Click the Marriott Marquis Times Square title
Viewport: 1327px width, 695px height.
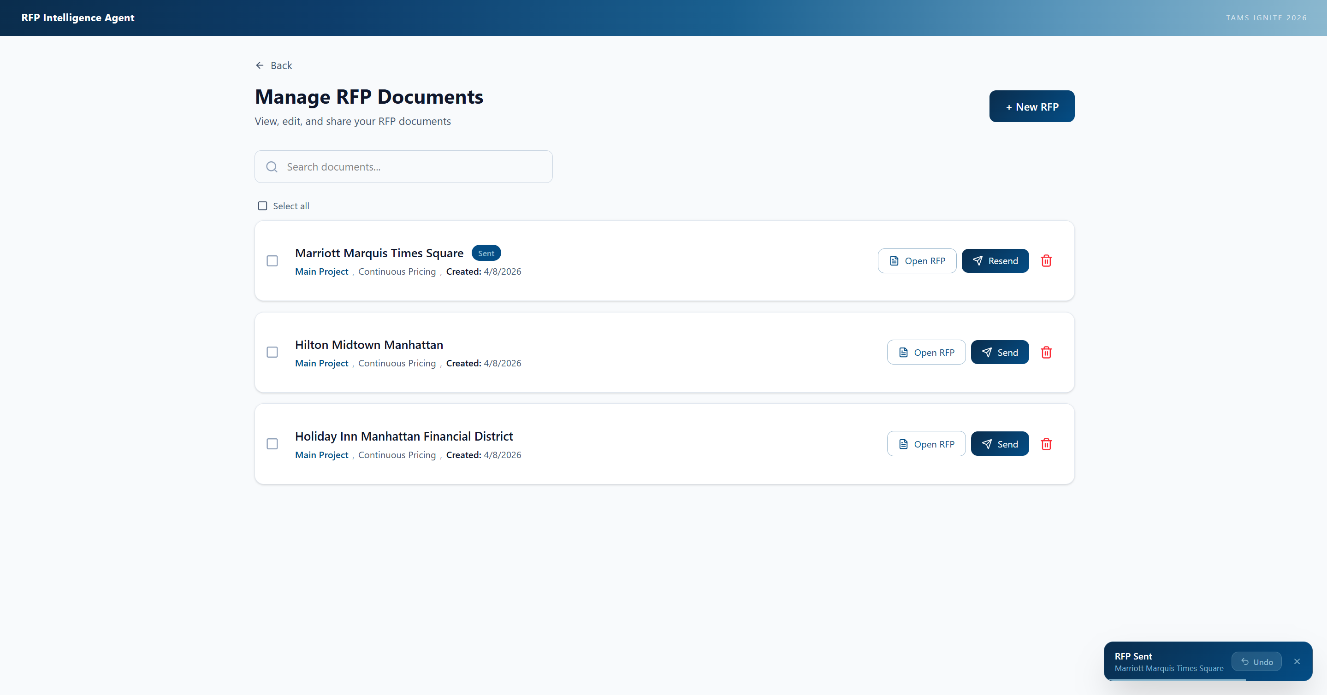[x=379, y=253]
